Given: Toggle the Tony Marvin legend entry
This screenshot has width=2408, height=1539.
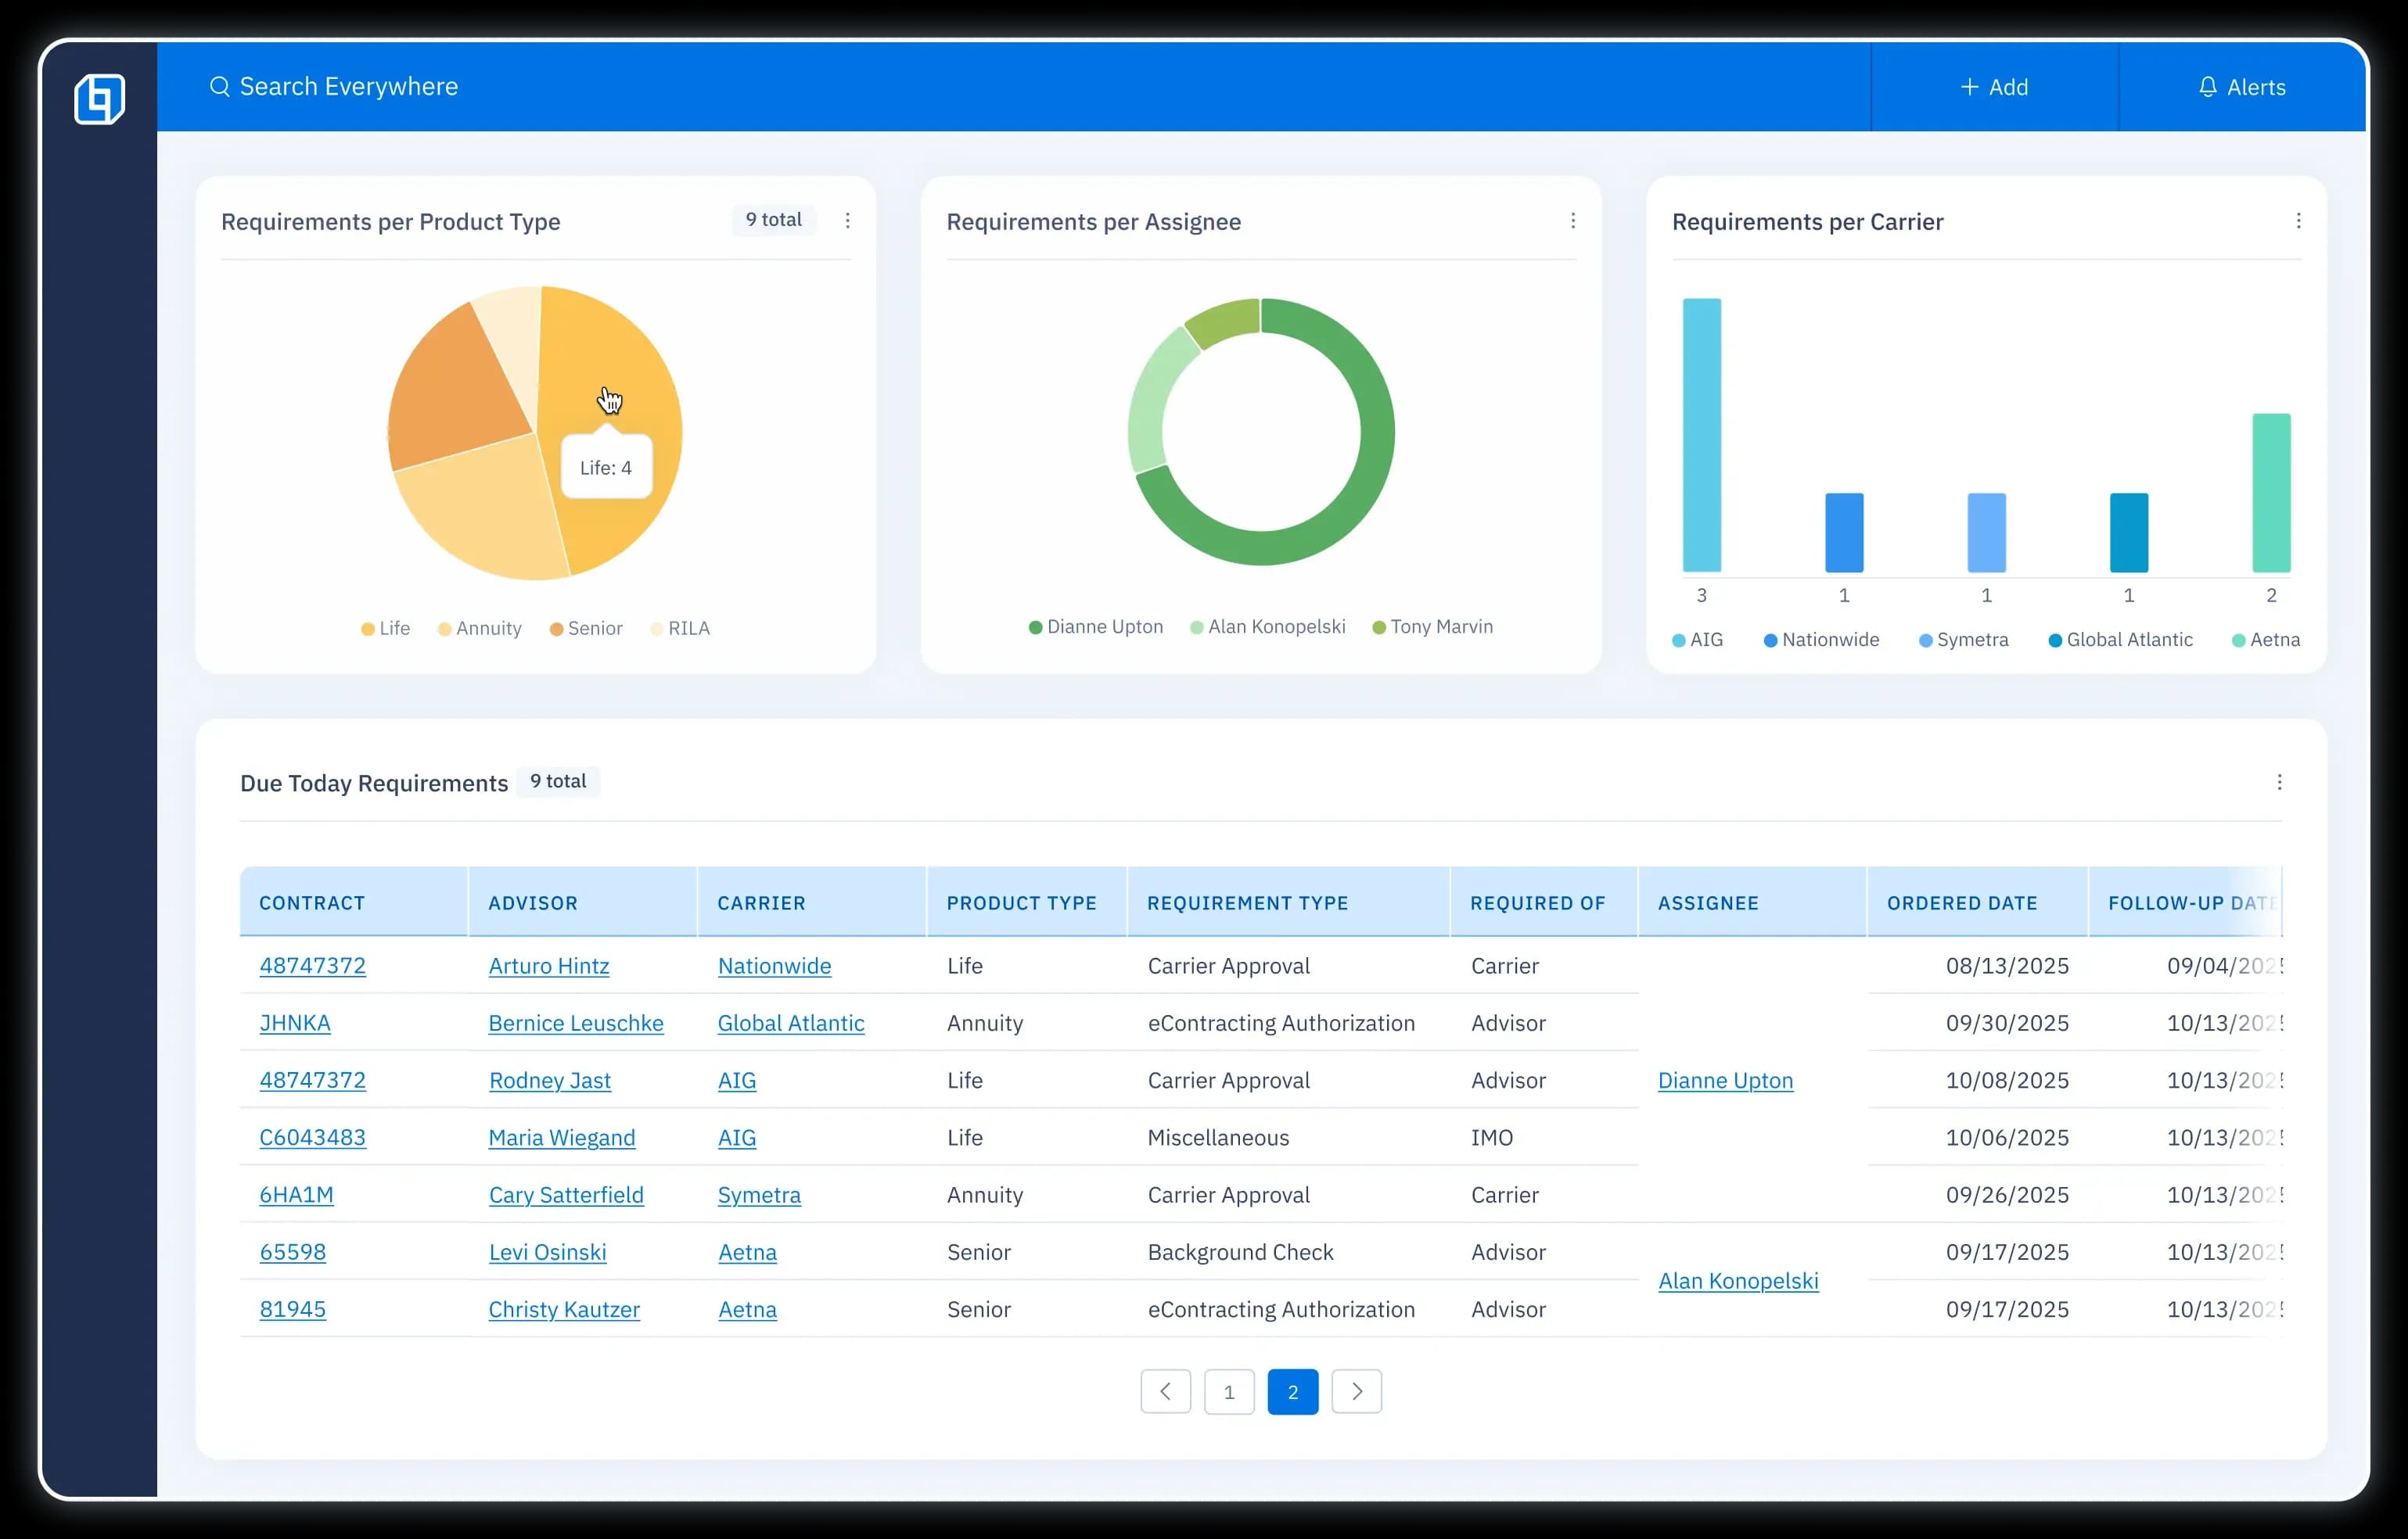Looking at the screenshot, I should [x=1433, y=626].
